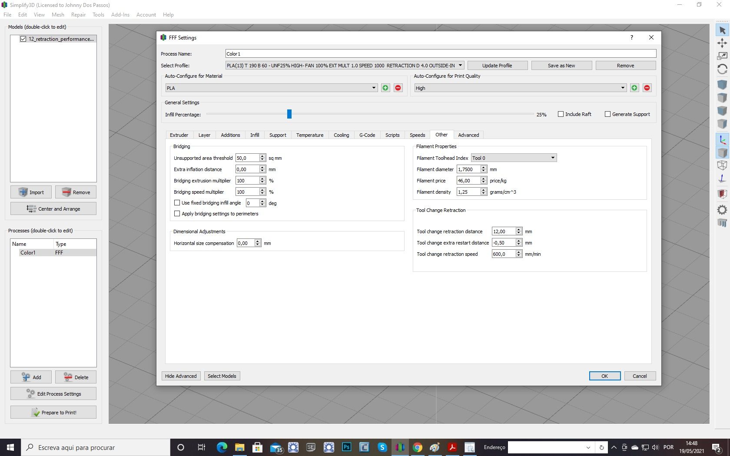Open Windows Start menu
The width and height of the screenshot is (730, 456).
[x=10, y=447]
